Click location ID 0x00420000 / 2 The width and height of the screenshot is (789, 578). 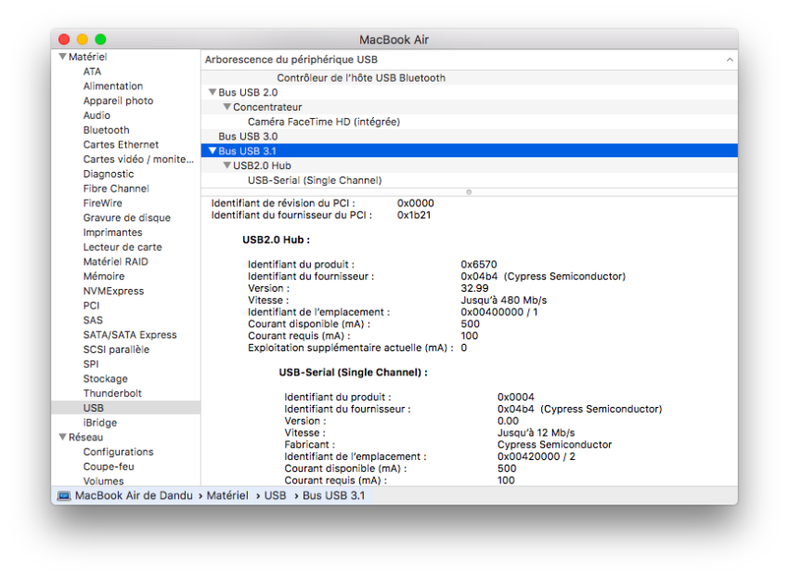pos(536,456)
